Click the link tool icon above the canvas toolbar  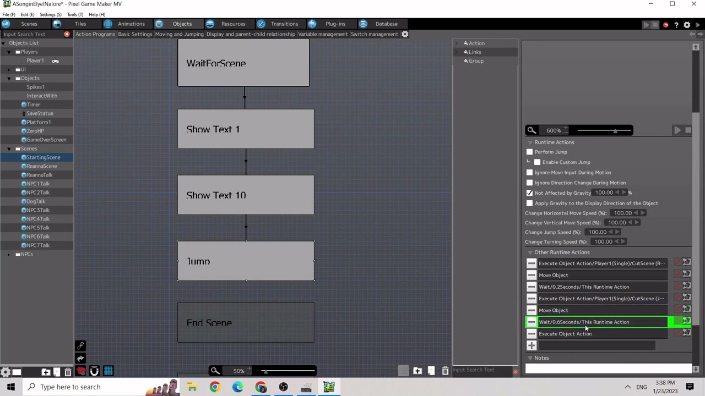(80, 346)
